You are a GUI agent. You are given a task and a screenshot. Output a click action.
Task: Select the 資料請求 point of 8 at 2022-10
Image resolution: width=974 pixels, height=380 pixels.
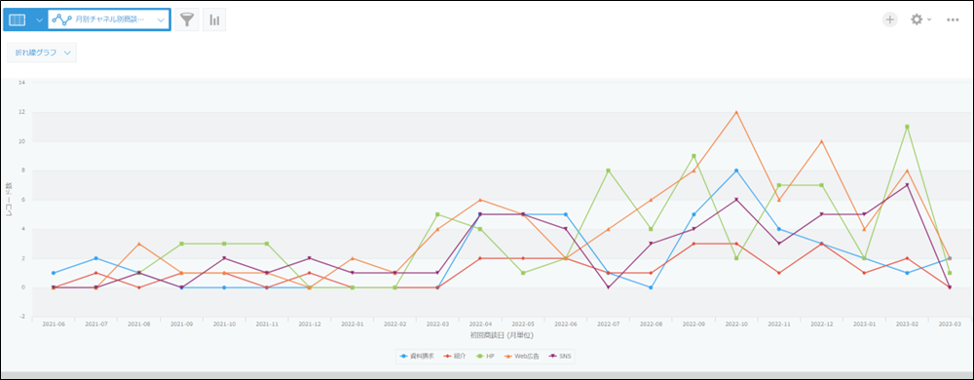736,171
